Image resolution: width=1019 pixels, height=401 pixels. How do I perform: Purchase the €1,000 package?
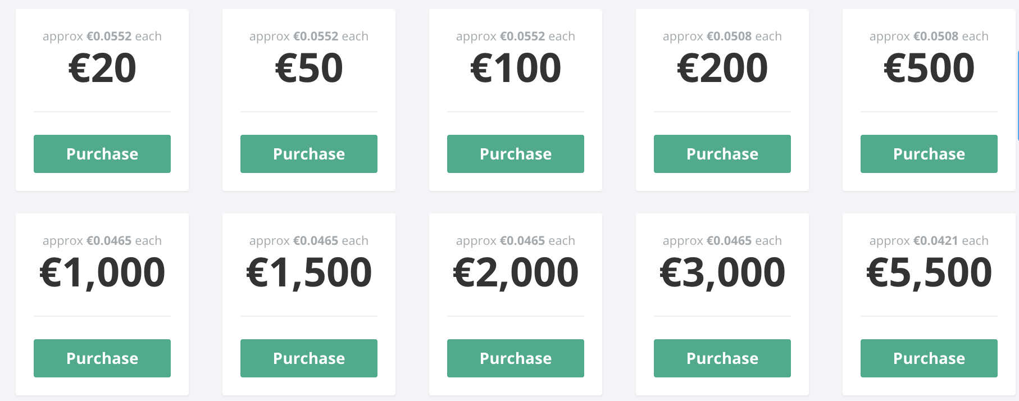click(x=102, y=358)
